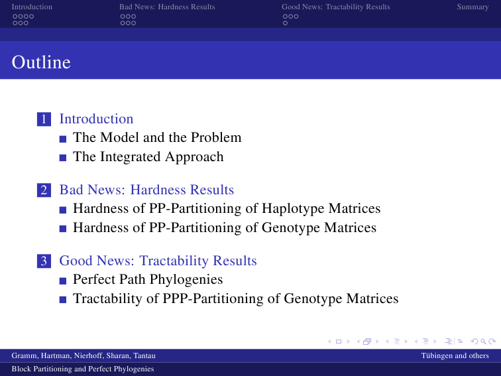Click third circle in Introduction's bottom row
The width and height of the screenshot is (501, 376).
pyautogui.click(x=26, y=23)
